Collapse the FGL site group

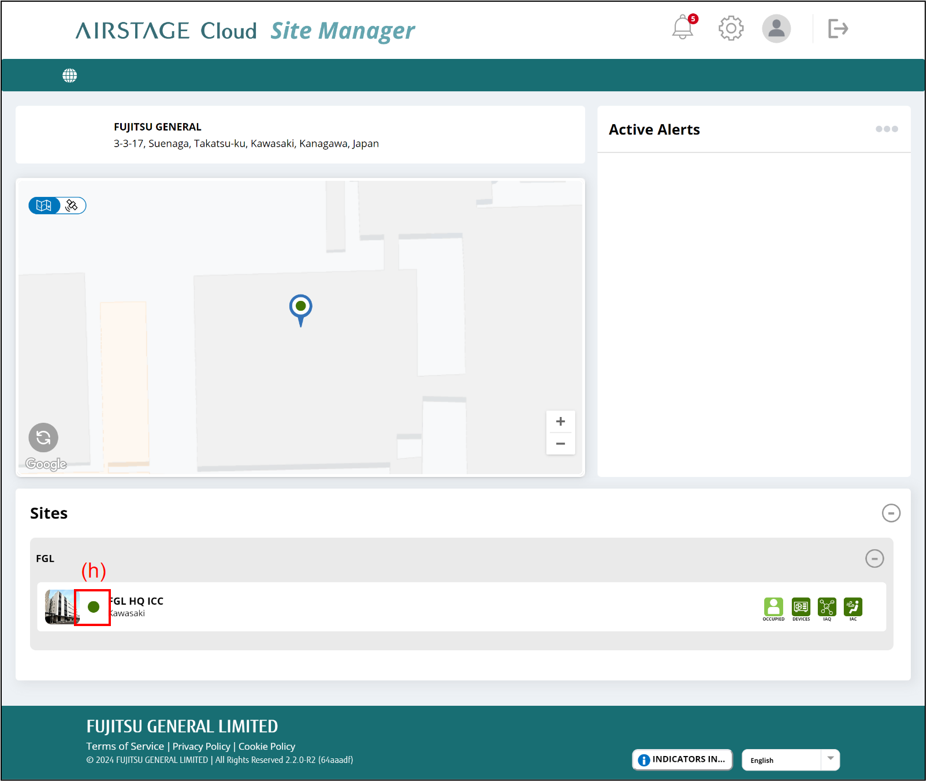click(x=874, y=558)
